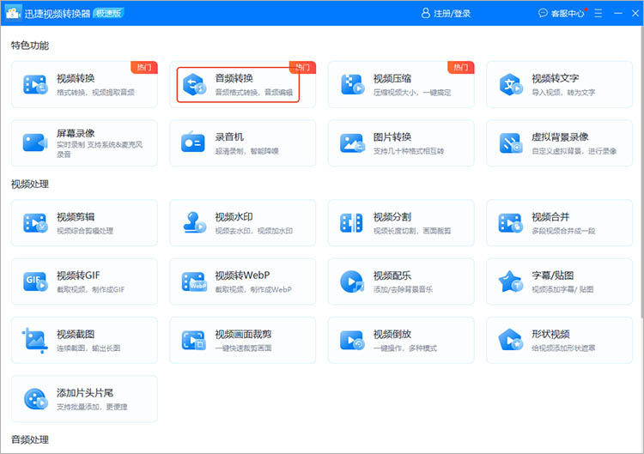The image size is (644, 454).
Task: Click the 视频转WebP icon
Action: point(194,281)
